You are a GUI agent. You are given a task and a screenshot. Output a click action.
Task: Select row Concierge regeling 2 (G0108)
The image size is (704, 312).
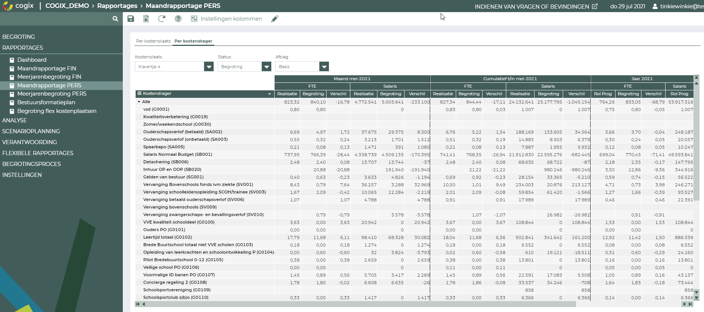(414, 282)
